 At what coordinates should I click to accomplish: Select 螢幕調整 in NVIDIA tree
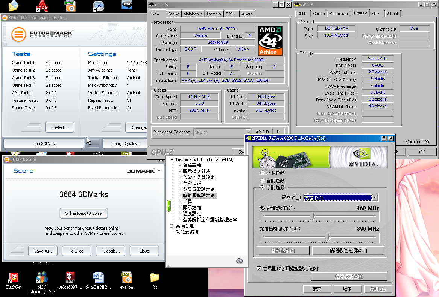point(192,165)
